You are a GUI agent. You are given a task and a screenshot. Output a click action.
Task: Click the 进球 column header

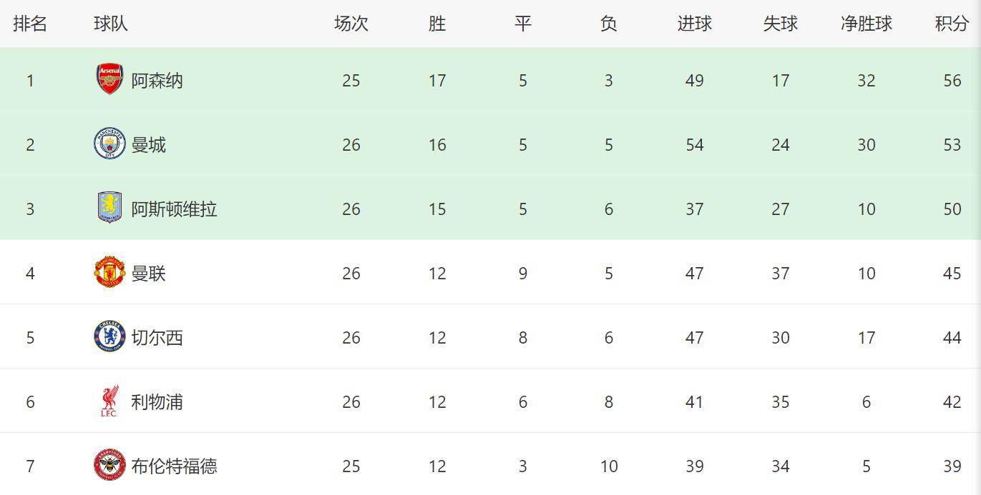(x=694, y=24)
